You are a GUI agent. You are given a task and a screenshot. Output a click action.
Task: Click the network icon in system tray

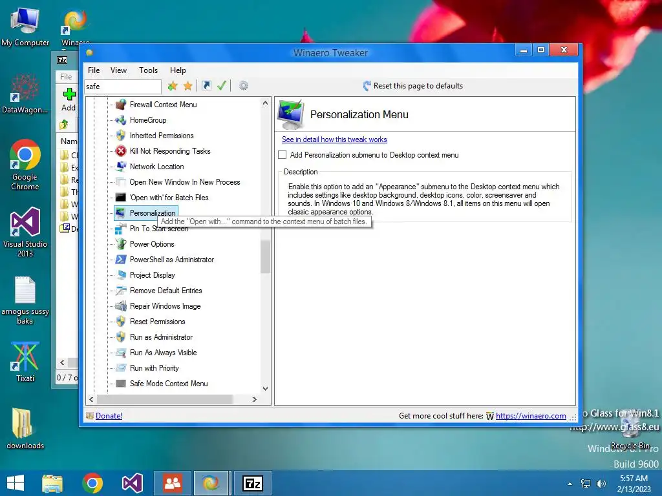(x=586, y=483)
